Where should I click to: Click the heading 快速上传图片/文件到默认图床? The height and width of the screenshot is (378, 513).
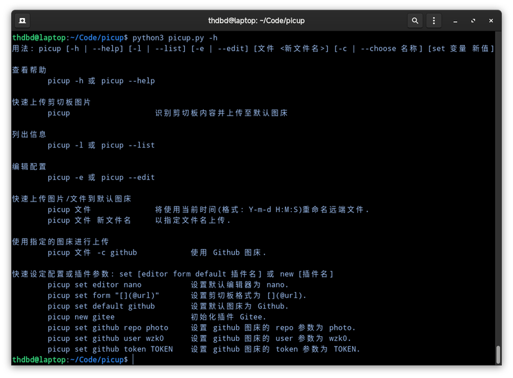(x=72, y=199)
